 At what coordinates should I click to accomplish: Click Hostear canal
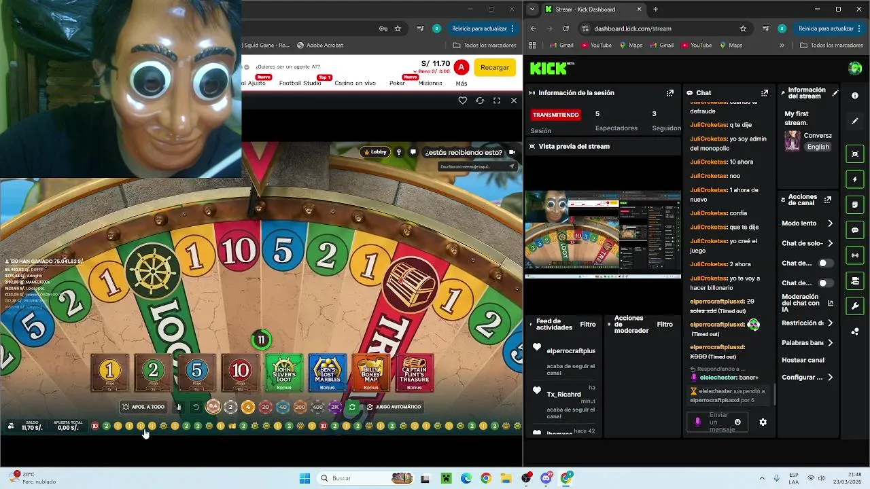point(803,360)
